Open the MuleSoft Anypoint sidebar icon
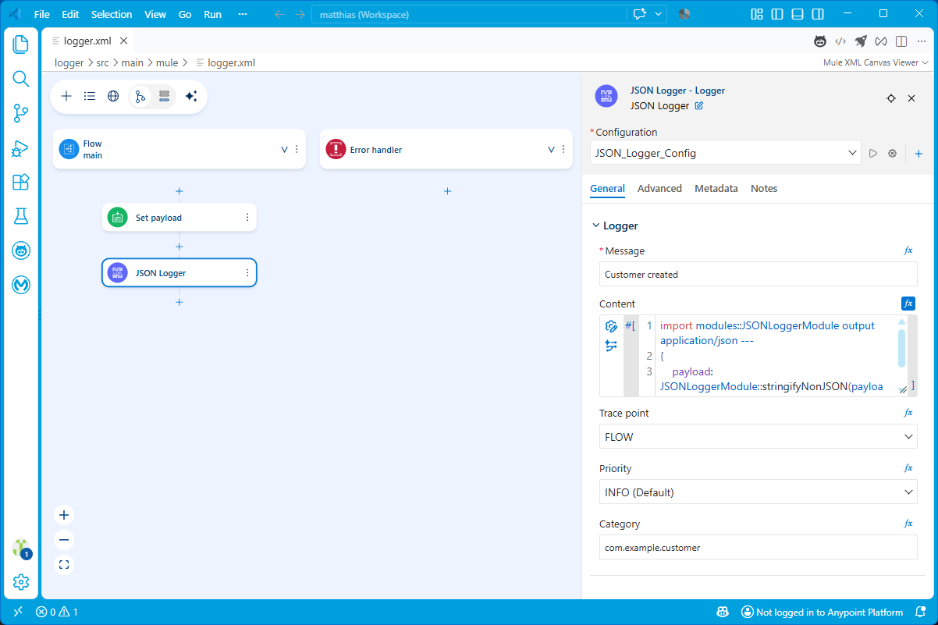Viewport: 938px width, 625px height. tap(21, 285)
